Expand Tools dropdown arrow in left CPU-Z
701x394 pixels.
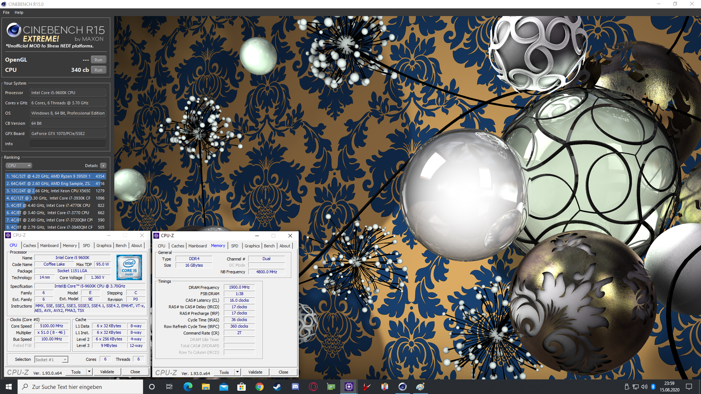tap(89, 372)
